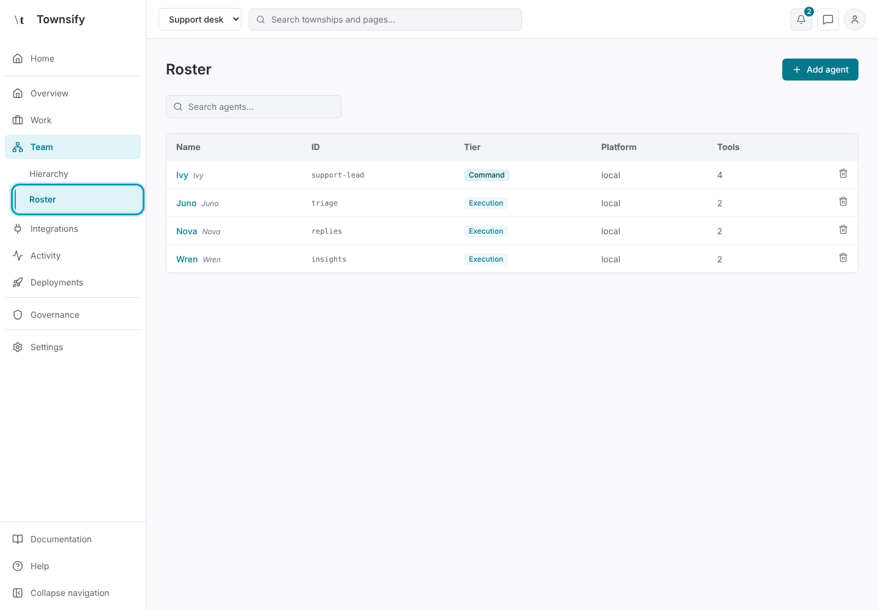The width and height of the screenshot is (878, 610).
Task: Click the Tools column header
Action: [x=729, y=147]
